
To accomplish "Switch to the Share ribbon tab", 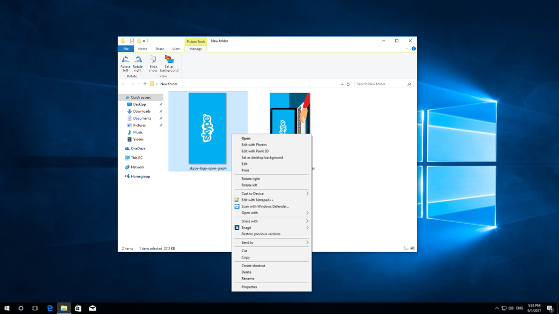I will pos(159,49).
